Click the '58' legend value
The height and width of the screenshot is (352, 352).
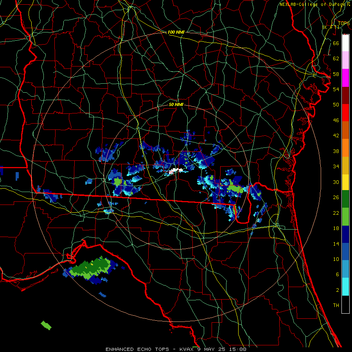click(336, 74)
